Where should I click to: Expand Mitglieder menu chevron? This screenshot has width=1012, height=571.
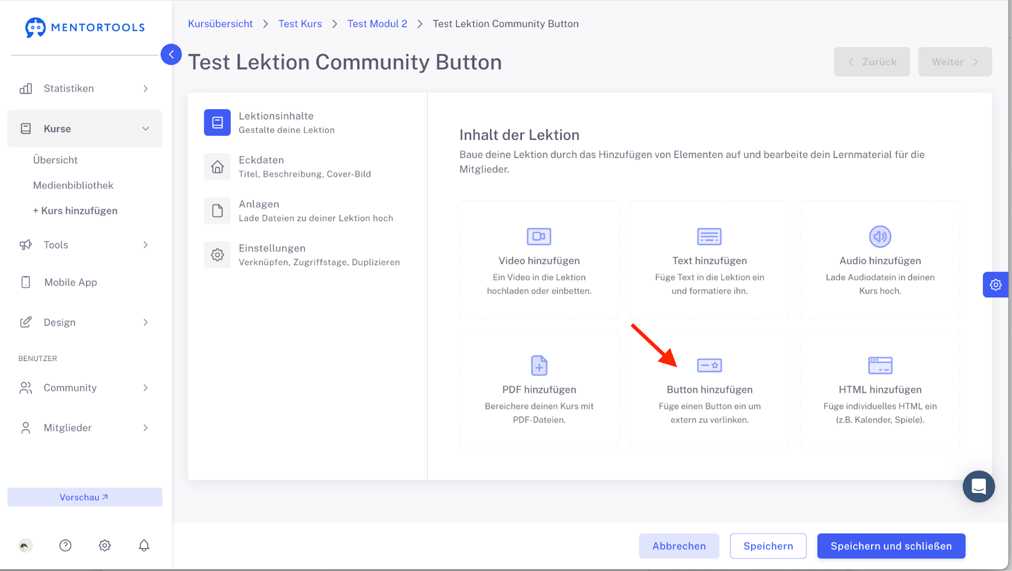click(x=145, y=427)
